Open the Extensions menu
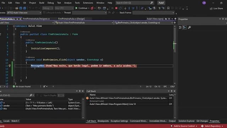 tap(88, 3)
